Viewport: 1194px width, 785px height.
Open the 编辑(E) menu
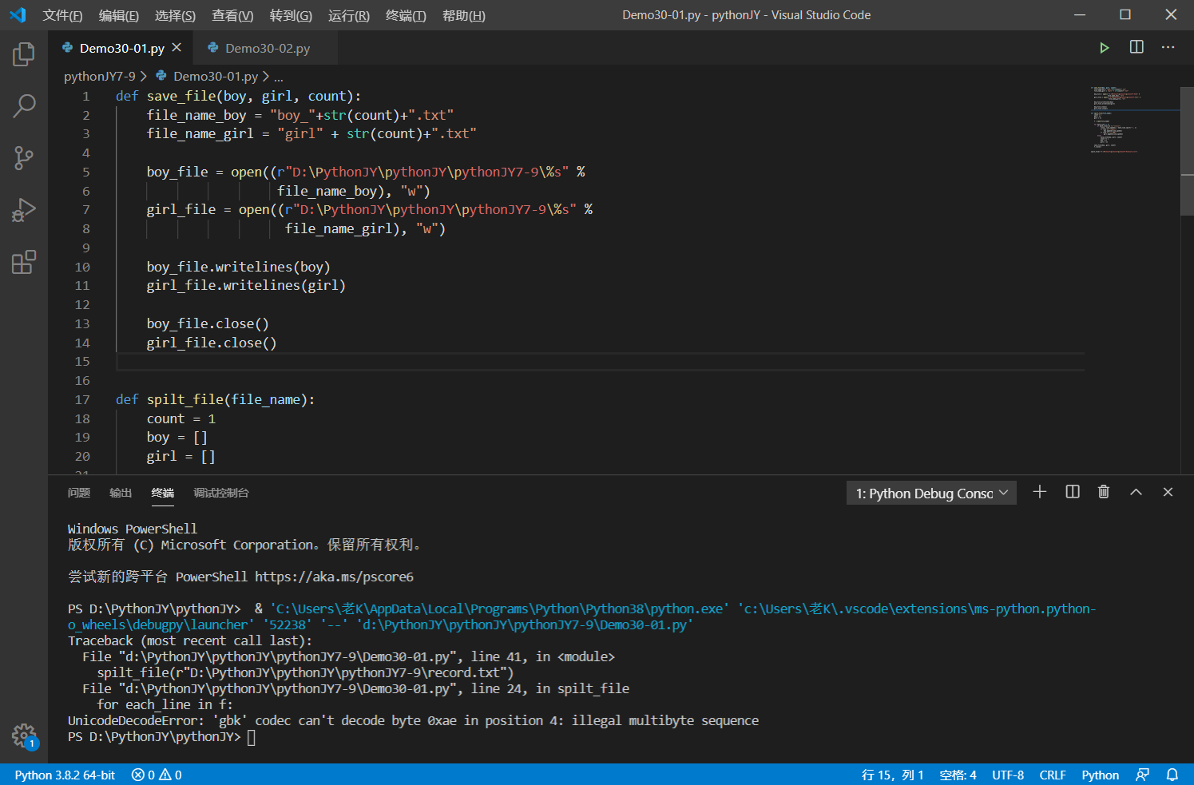(x=118, y=16)
